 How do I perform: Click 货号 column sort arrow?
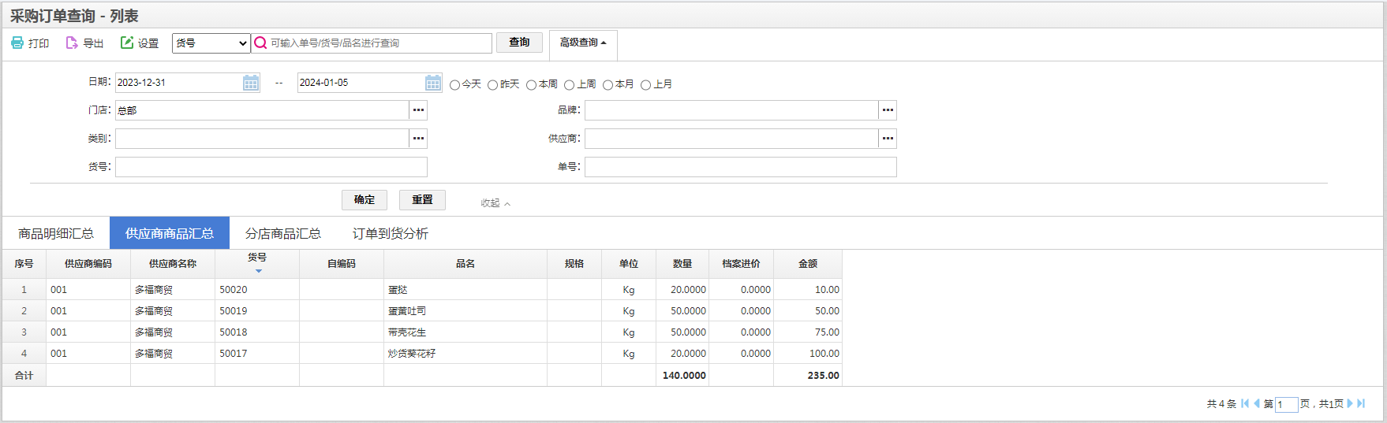(x=258, y=271)
